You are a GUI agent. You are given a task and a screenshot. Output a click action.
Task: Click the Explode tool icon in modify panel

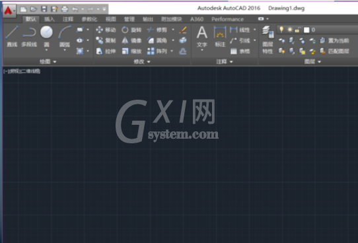tap(183, 40)
